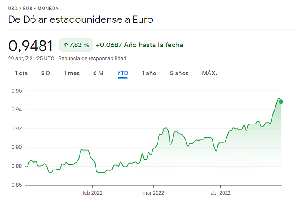Click the +0,0687 Año hasta la fecha text
Image resolution: width=297 pixels, height=198 pixels.
[x=139, y=45]
